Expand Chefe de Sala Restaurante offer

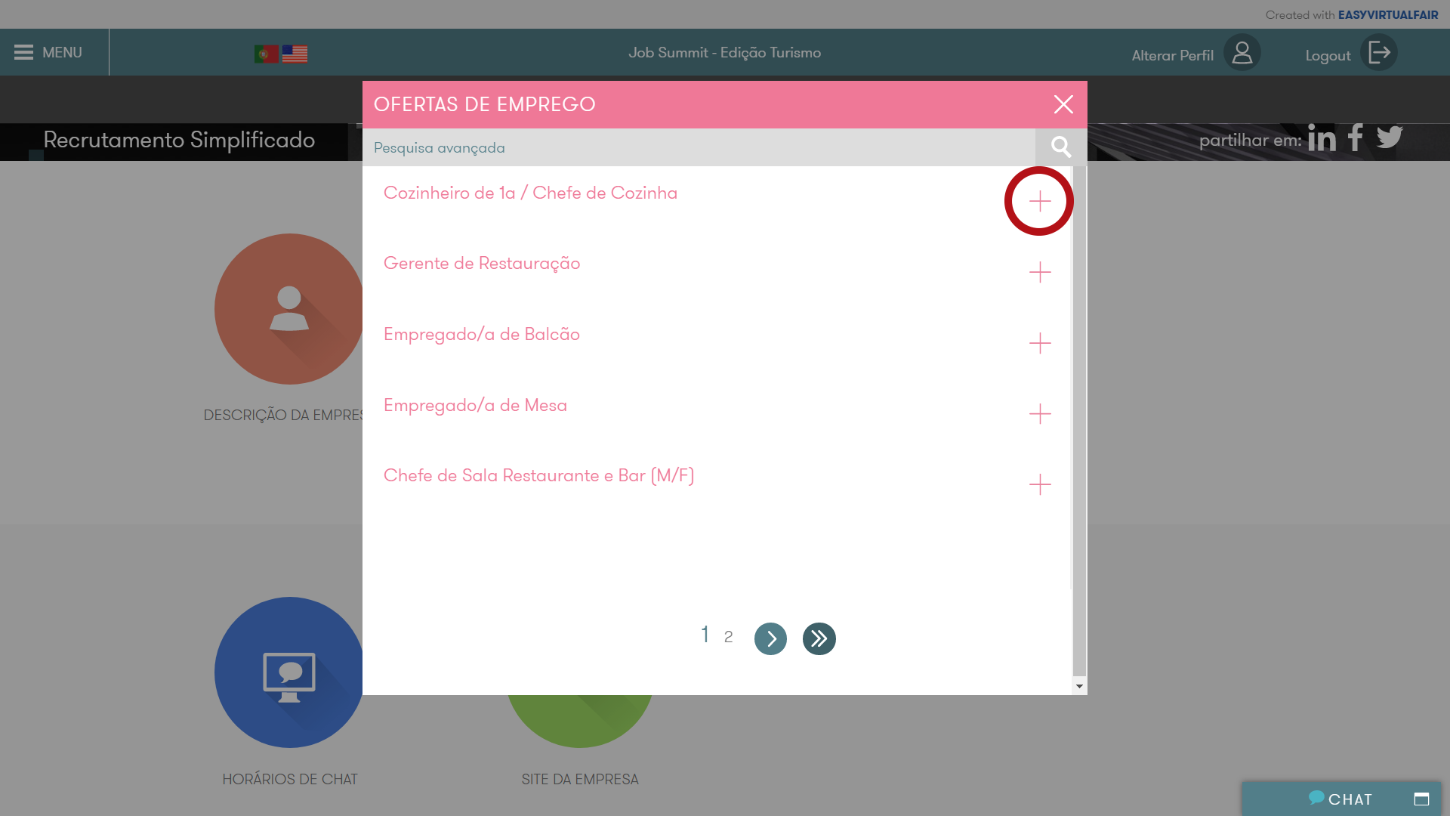click(x=1040, y=484)
